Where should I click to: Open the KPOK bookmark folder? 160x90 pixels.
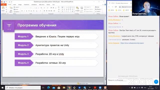pyautogui.click(x=111, y=10)
